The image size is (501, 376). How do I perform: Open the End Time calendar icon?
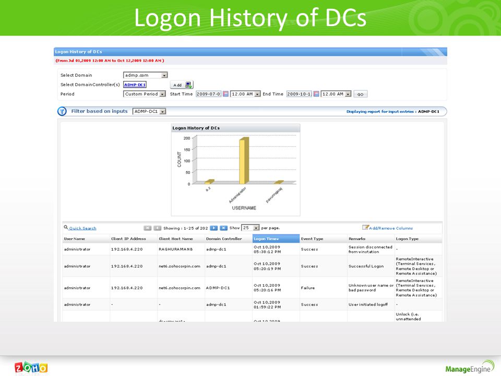(x=316, y=94)
